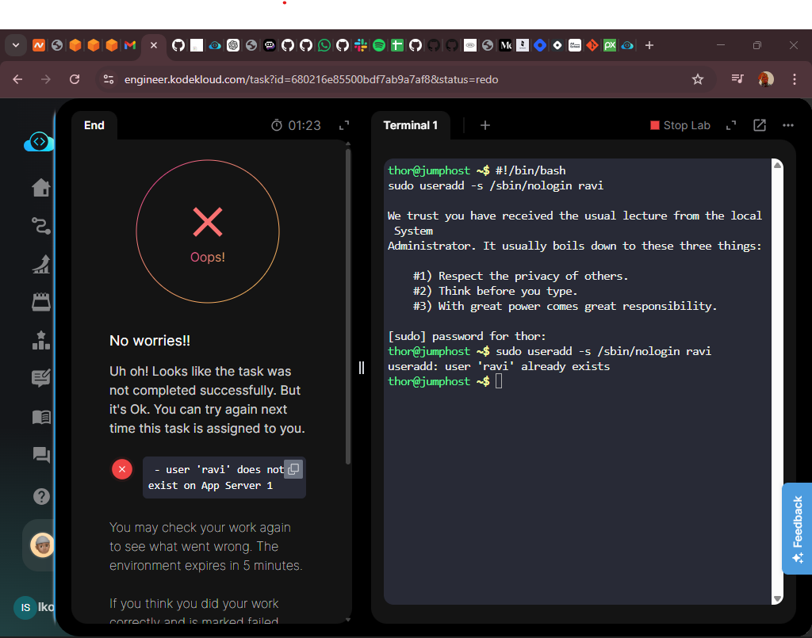Toggle fullscreen for the terminal panel
This screenshot has width=812, height=638.
[x=731, y=125]
